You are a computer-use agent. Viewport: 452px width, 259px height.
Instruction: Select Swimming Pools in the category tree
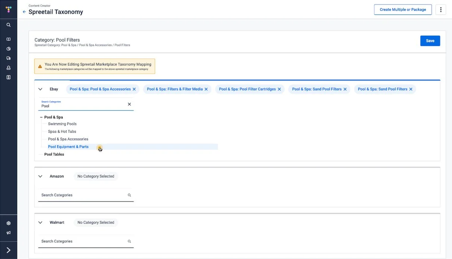tap(62, 124)
